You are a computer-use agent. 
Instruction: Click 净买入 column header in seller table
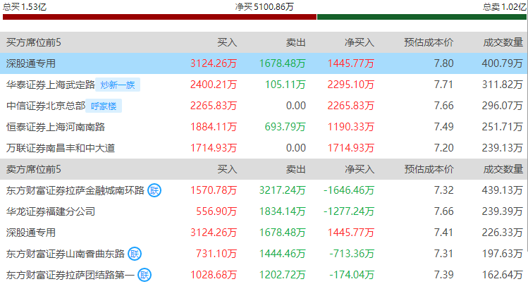[360, 169]
